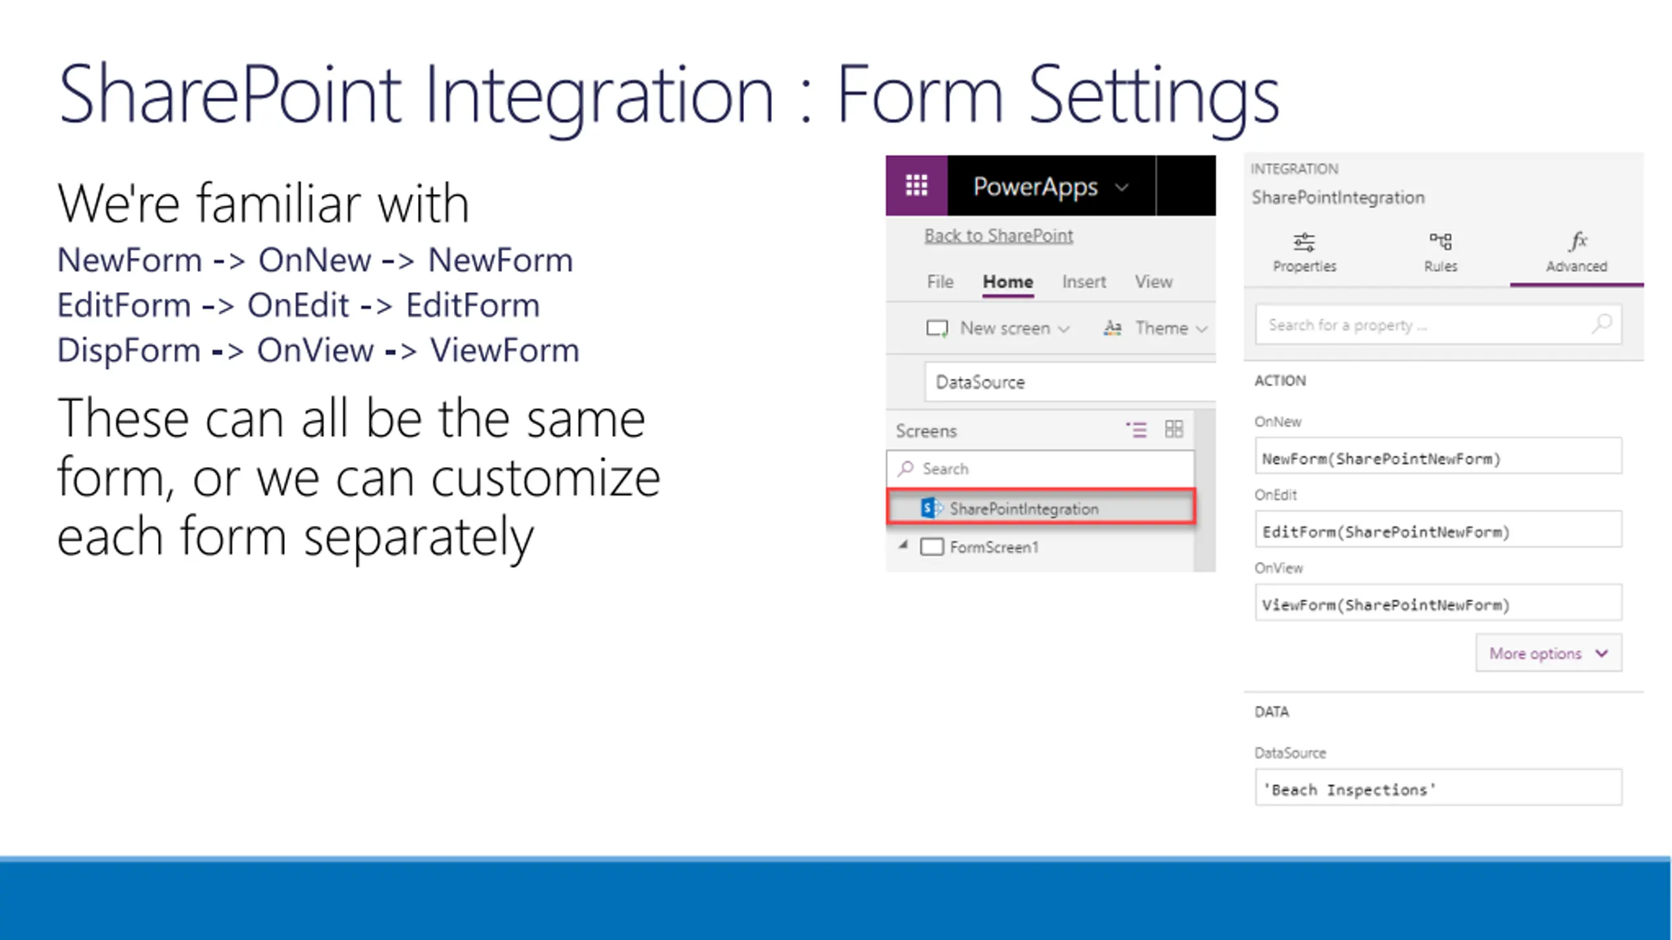Open the Rules tab in Integration pane

[1440, 252]
